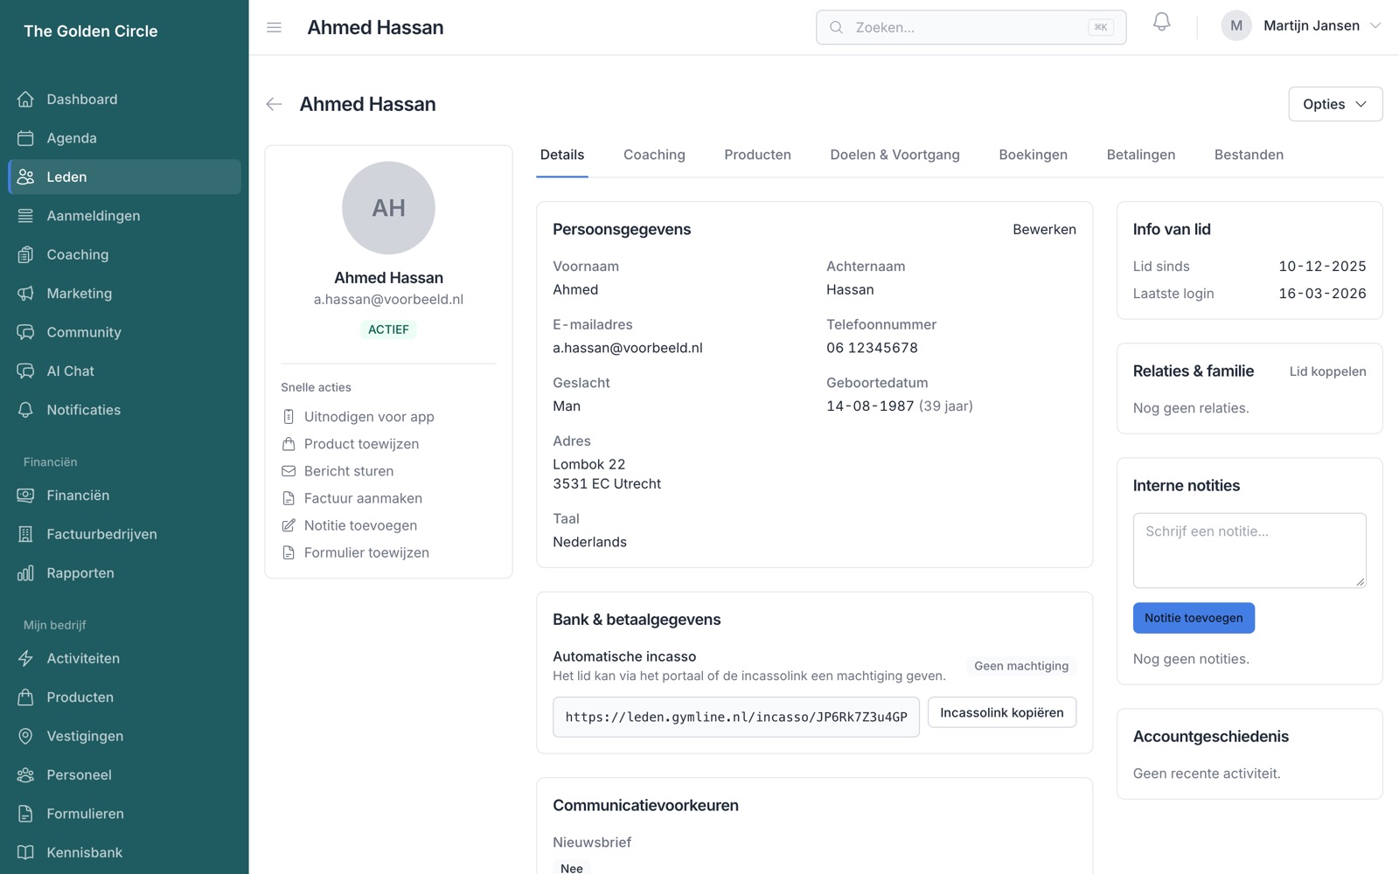1399x874 pixels.
Task: Click the Marketing megaphone icon
Action: pyautogui.click(x=25, y=294)
